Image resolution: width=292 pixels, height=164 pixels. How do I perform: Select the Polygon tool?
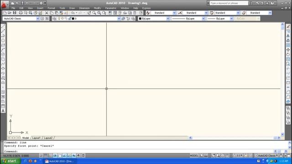coord(3,41)
